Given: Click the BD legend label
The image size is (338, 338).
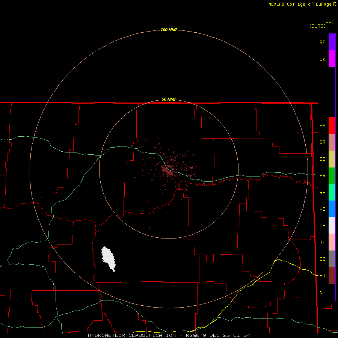Looking at the screenshot, I should [x=322, y=159].
